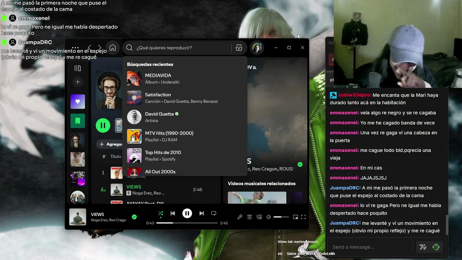Click the Agregar button
462x260 pixels.
[110, 144]
